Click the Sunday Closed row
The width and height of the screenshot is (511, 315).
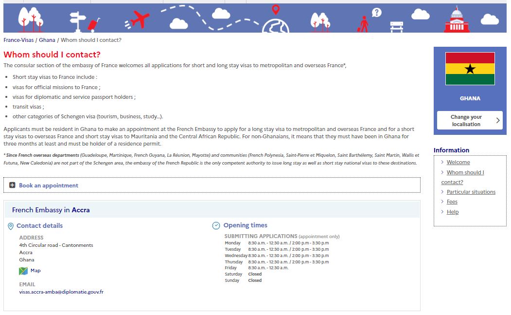pyautogui.click(x=243, y=280)
